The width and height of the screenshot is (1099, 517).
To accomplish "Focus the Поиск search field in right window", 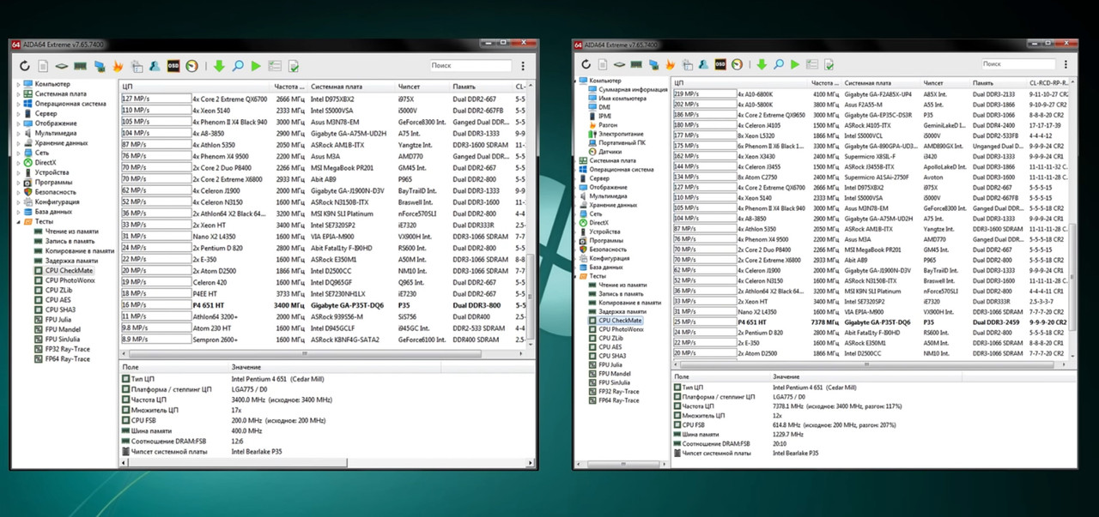I will pyautogui.click(x=1020, y=64).
